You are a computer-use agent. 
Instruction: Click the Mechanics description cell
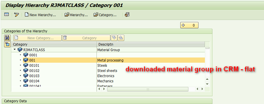click(151, 81)
